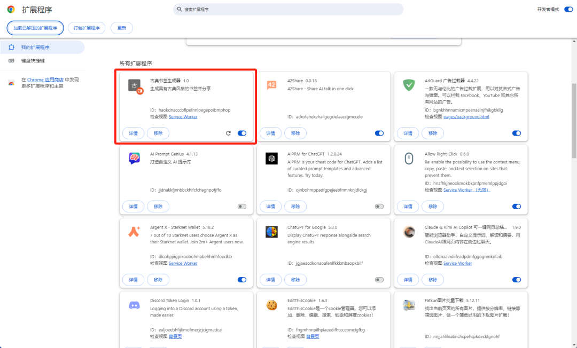The image size is (577, 348).
Task: Open Discord Token Login 背景页 link
Action: pos(175,336)
